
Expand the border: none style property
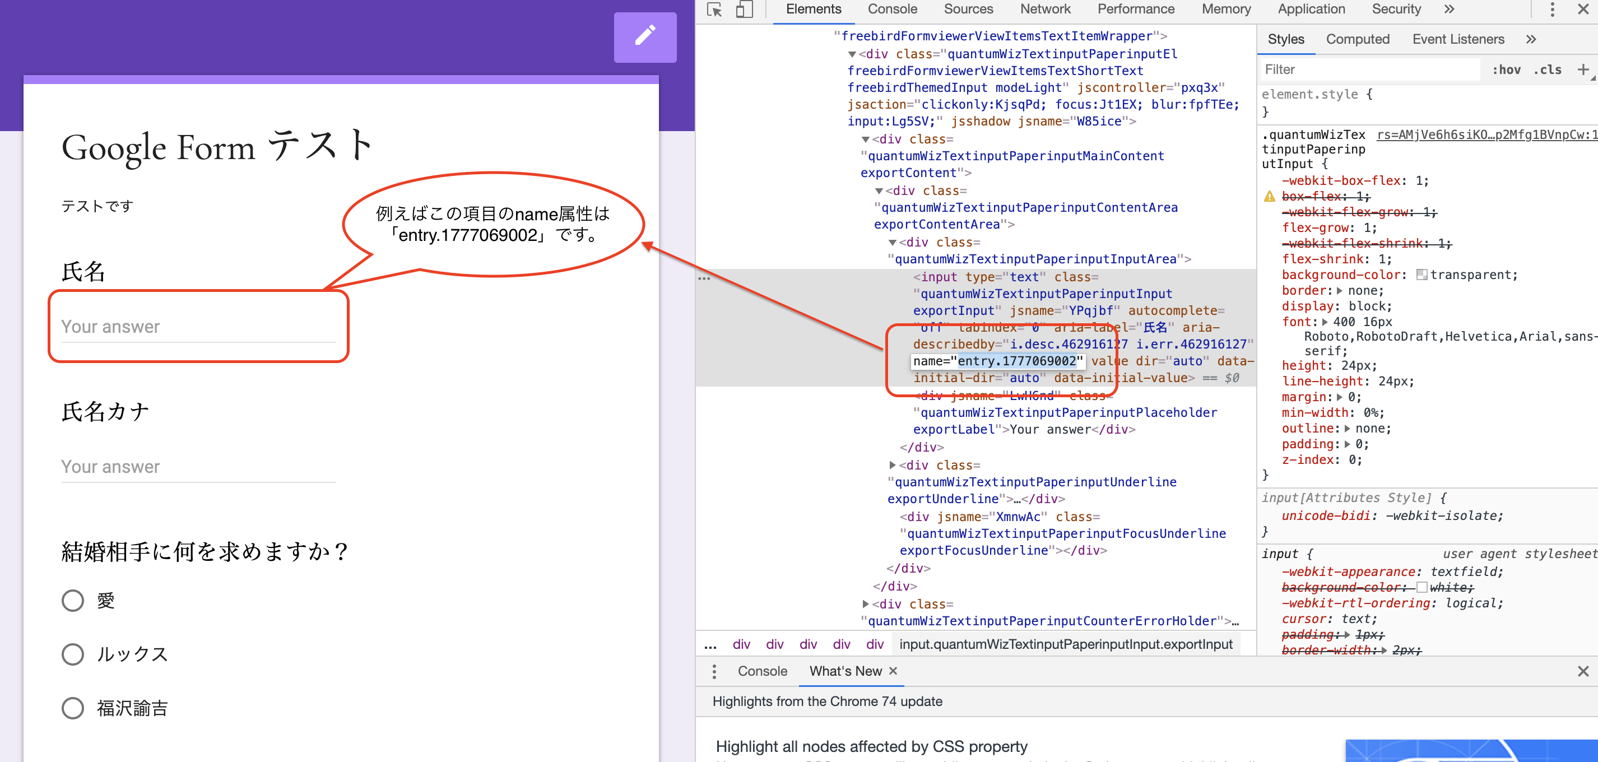(1340, 290)
